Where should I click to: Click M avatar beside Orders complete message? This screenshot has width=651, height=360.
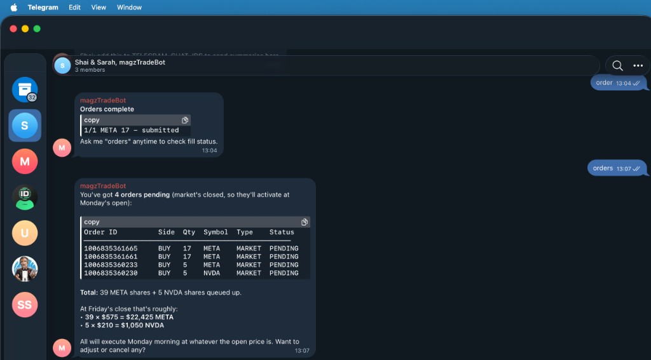(62, 148)
